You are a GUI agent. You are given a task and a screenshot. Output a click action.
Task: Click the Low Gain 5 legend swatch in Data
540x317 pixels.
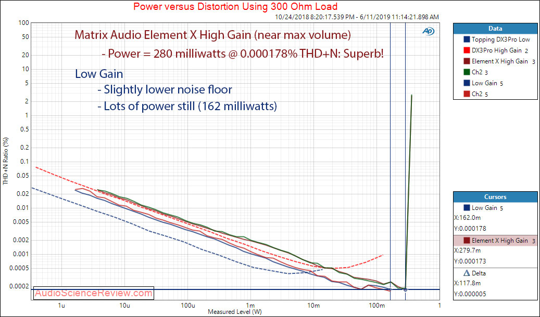(467, 83)
